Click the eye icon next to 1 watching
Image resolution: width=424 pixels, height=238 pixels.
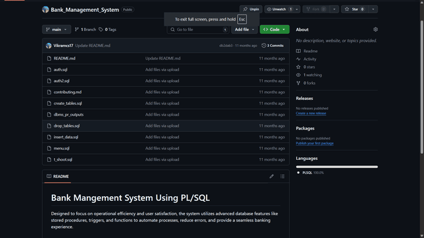(298, 75)
